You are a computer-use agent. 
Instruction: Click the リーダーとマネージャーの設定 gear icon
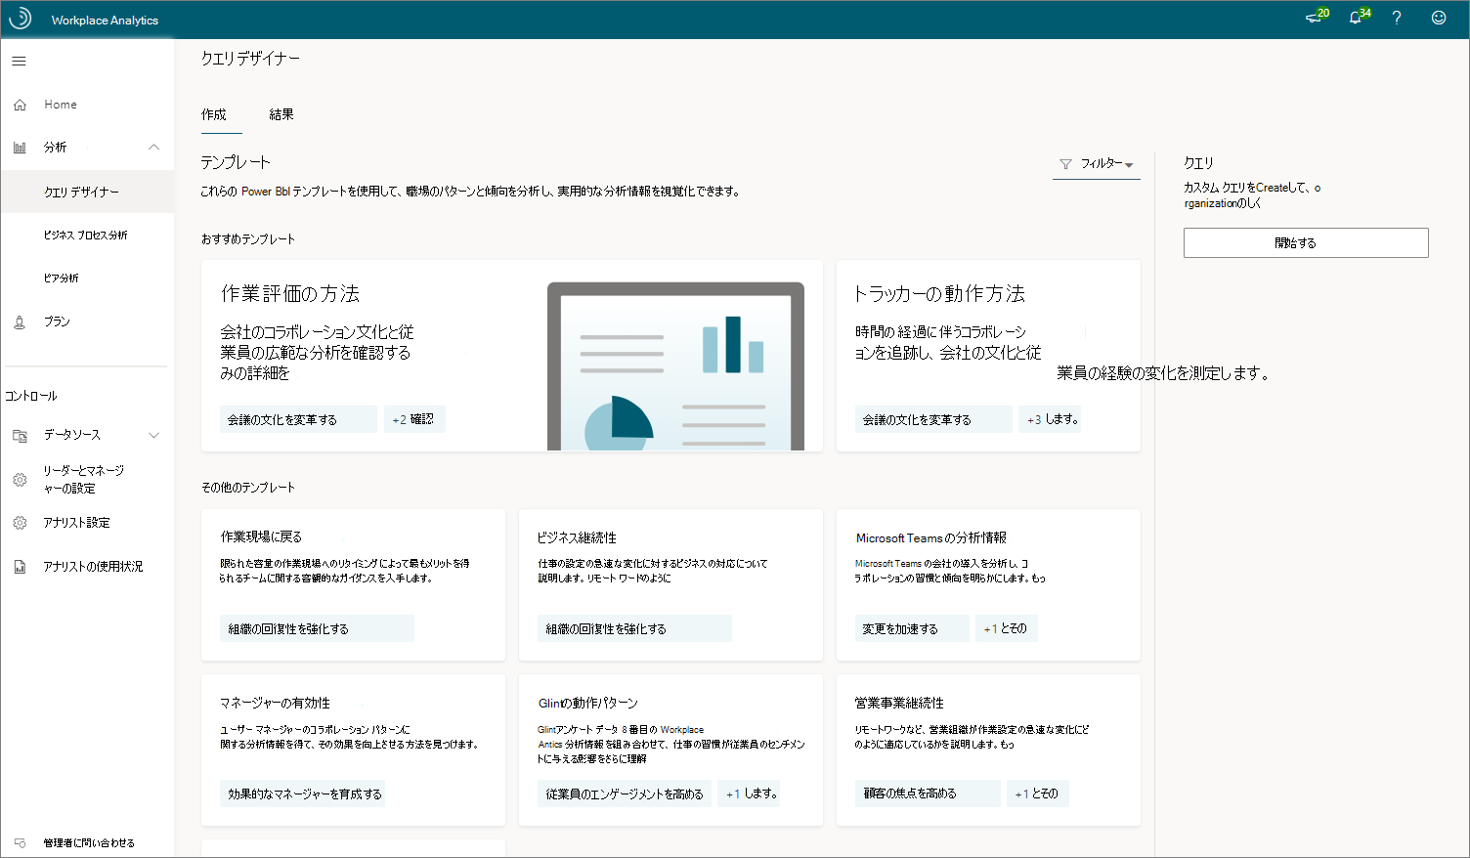[20, 480]
